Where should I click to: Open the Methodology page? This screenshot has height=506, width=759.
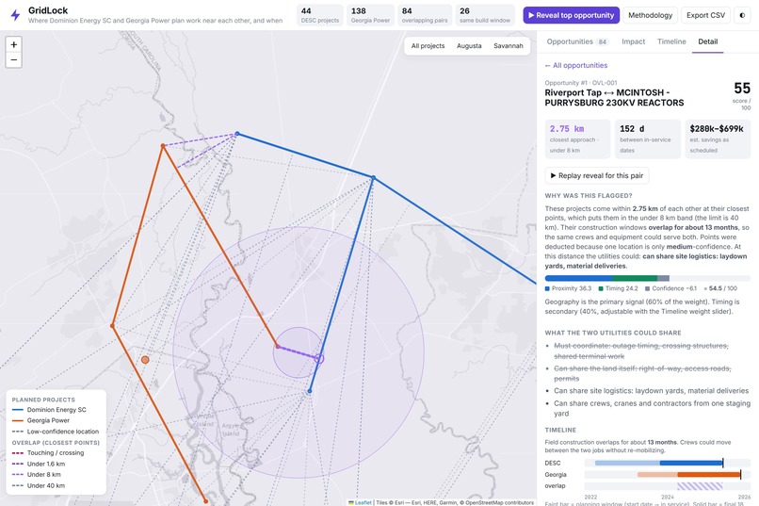tap(650, 15)
